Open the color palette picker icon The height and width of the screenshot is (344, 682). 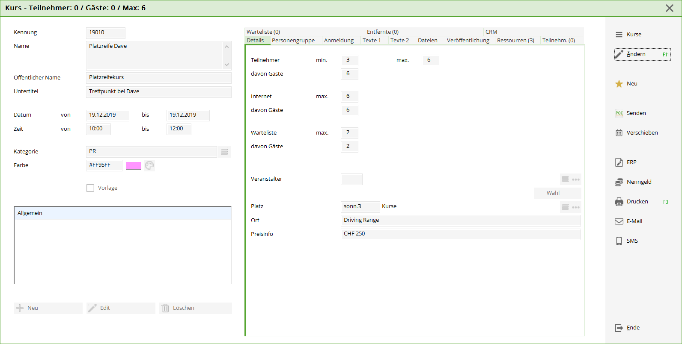coord(149,165)
